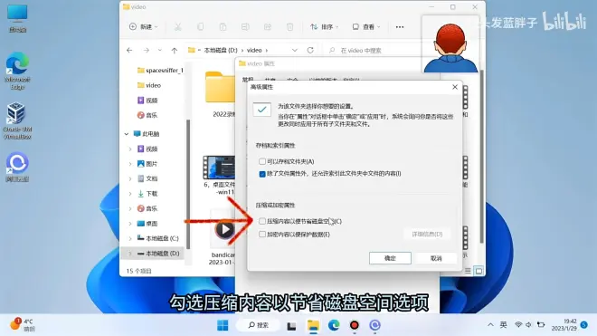Open Oracle VM VirtualBox desktop shortcut

click(17, 120)
